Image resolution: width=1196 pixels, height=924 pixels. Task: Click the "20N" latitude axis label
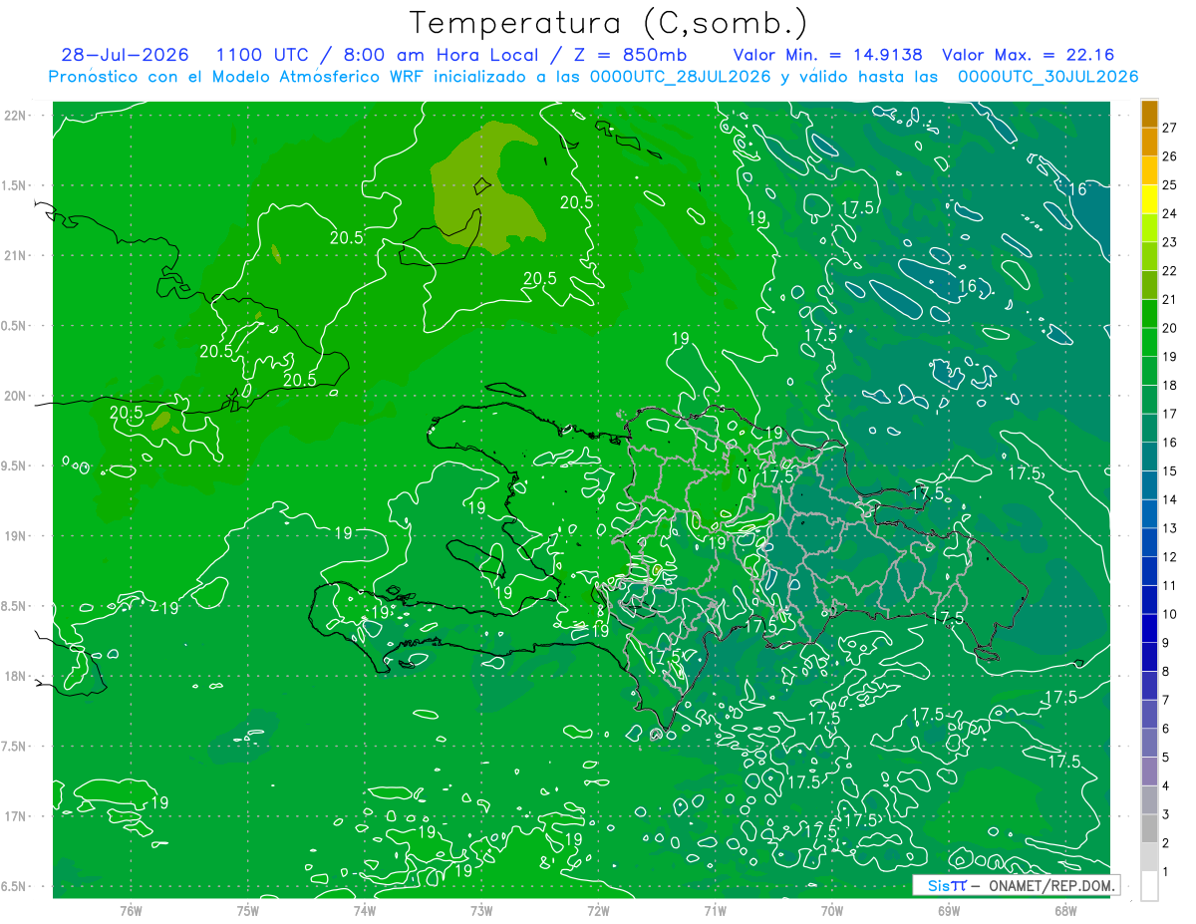pyautogui.click(x=17, y=396)
